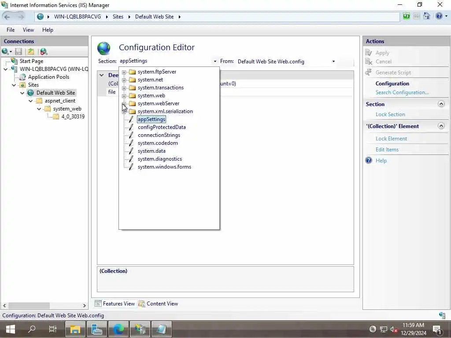Select configProtectedData section
Viewport: 451px width, 338px height.
point(162,127)
